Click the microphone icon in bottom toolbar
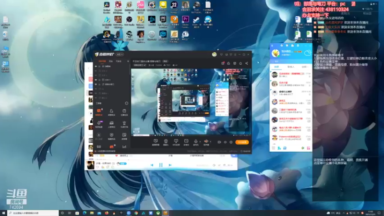 coord(196,141)
